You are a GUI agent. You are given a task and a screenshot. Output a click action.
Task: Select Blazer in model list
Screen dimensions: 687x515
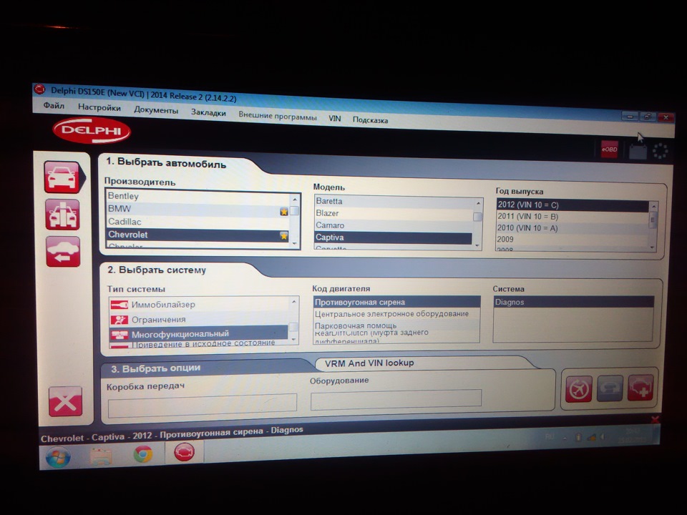[x=393, y=213]
